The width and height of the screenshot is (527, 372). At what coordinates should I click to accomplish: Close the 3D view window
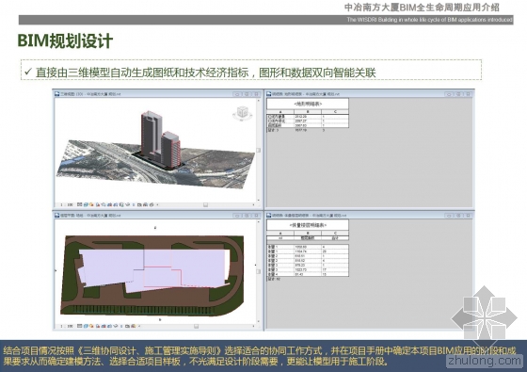pyautogui.click(x=256, y=94)
